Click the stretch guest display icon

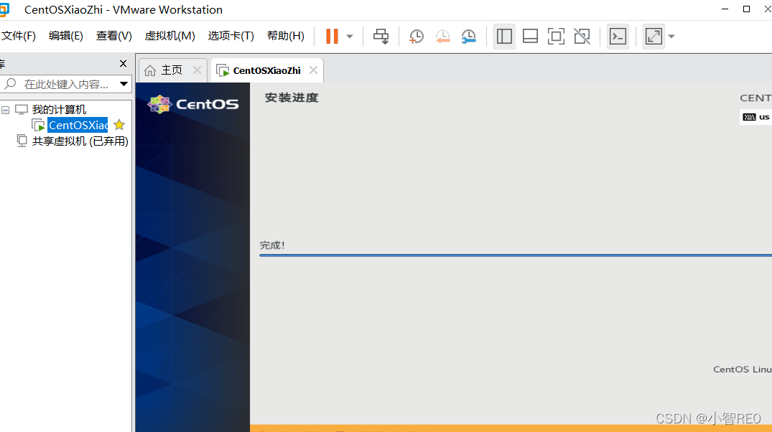click(654, 36)
